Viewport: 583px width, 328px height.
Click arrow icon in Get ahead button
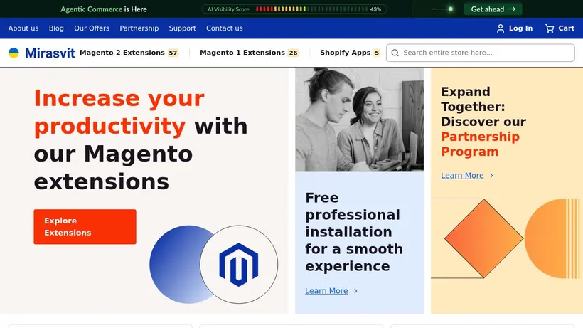513,9
